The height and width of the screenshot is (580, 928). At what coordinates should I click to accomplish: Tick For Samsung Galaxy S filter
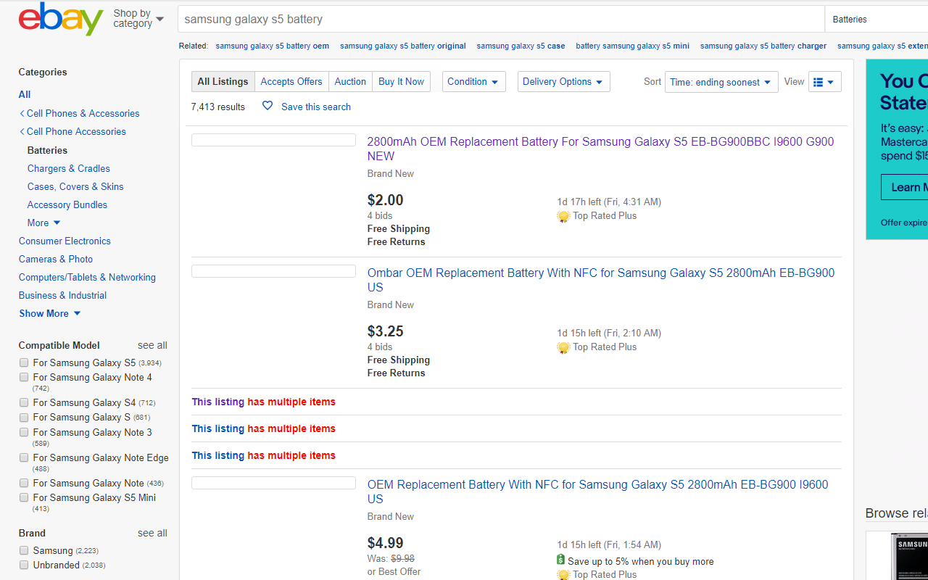point(24,417)
